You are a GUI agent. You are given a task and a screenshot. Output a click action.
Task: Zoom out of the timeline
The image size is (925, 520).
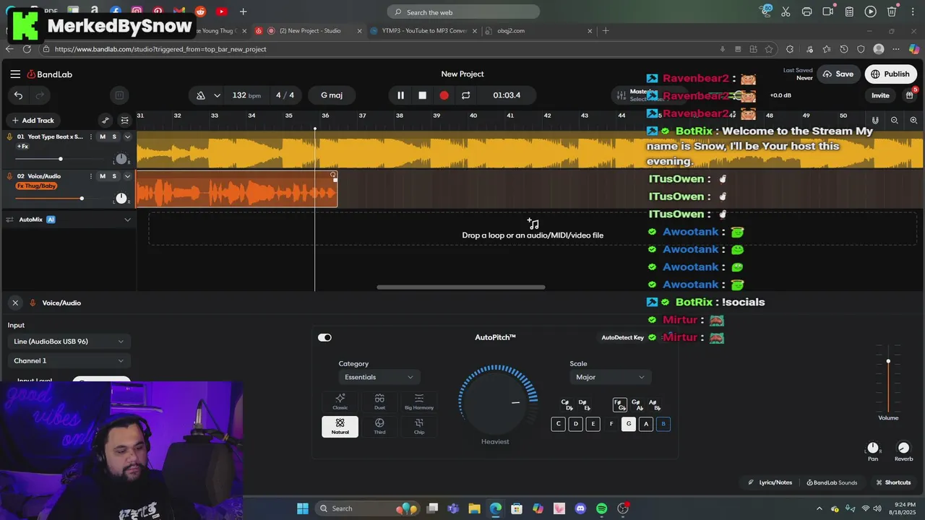tap(895, 121)
